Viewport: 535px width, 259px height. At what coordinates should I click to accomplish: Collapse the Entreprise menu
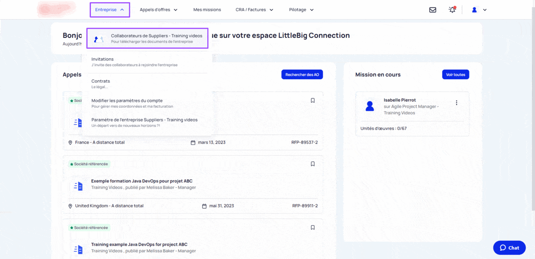pos(110,10)
